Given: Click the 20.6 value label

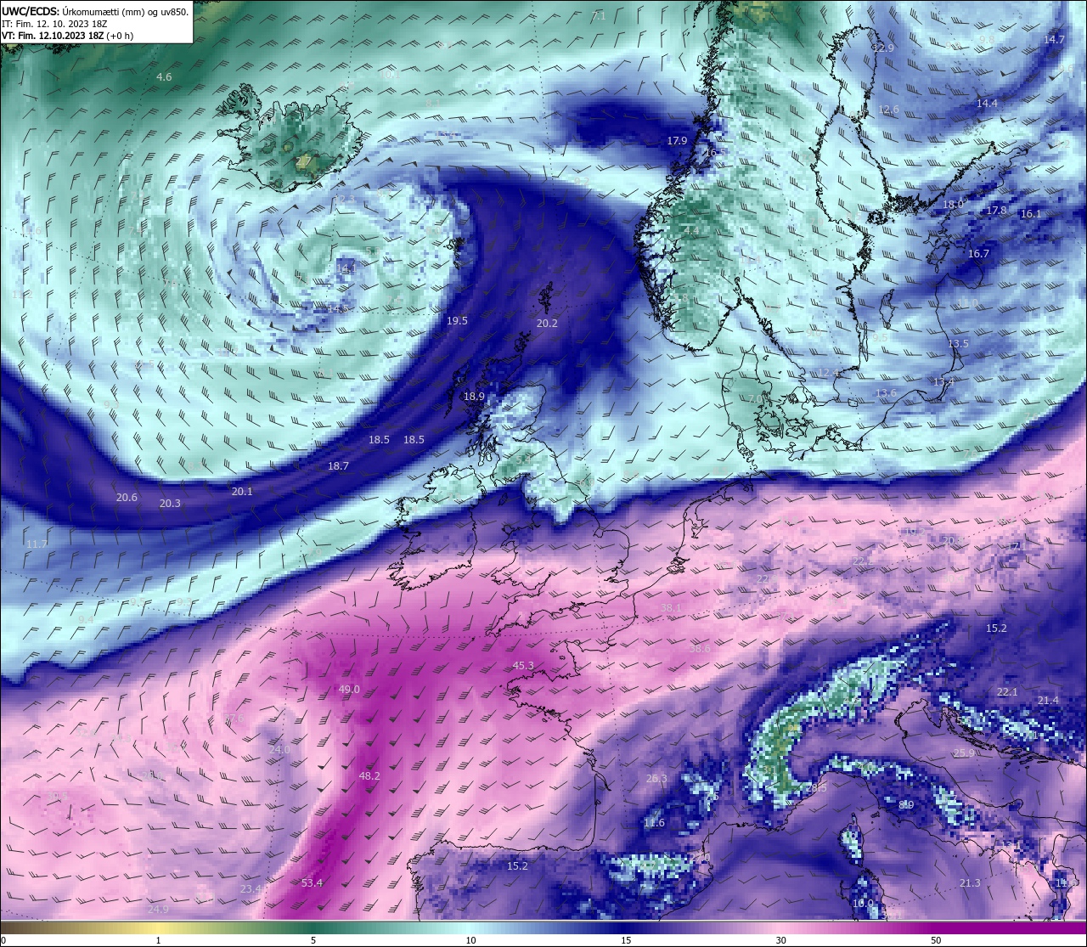Looking at the screenshot, I should pyautogui.click(x=127, y=497).
